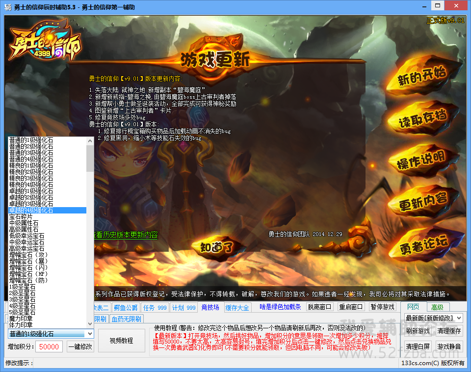Open the 更新内容 button on the right

pos(423,201)
